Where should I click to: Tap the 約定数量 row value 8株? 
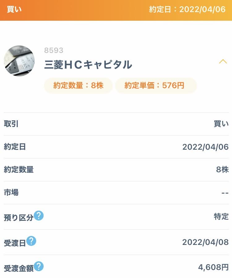[222, 170]
